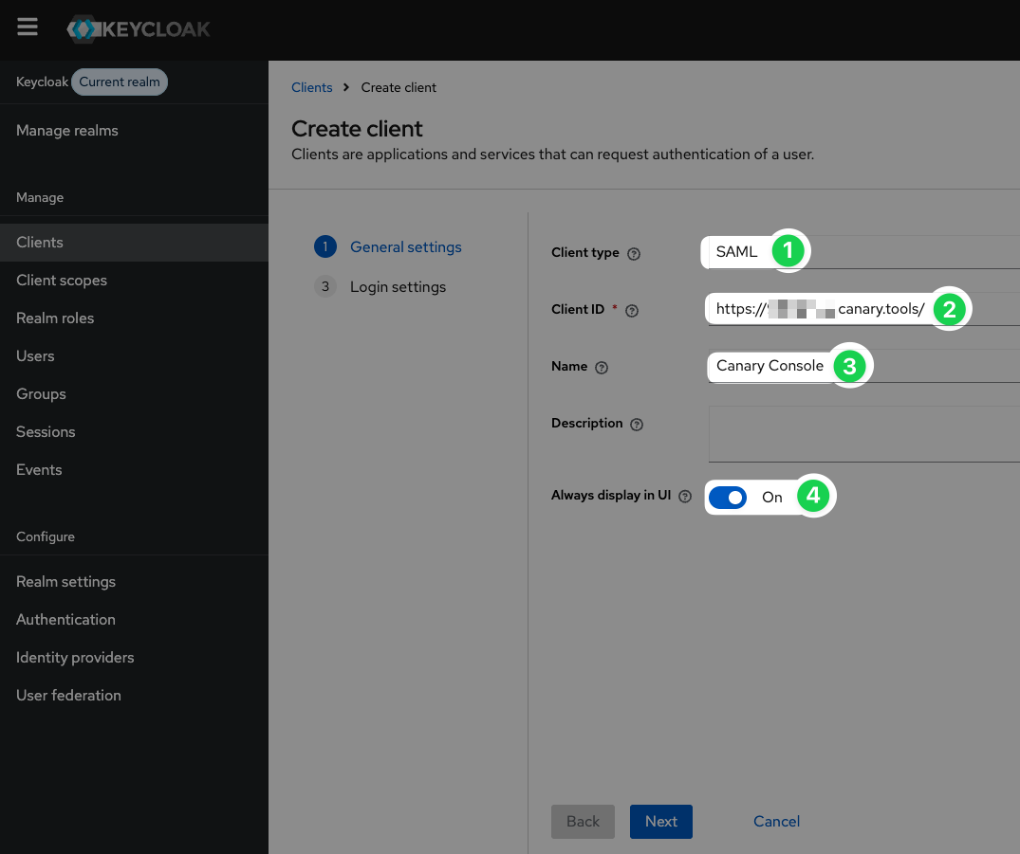This screenshot has height=854, width=1020.
Task: Click the Keycloak realm name
Action: [42, 82]
